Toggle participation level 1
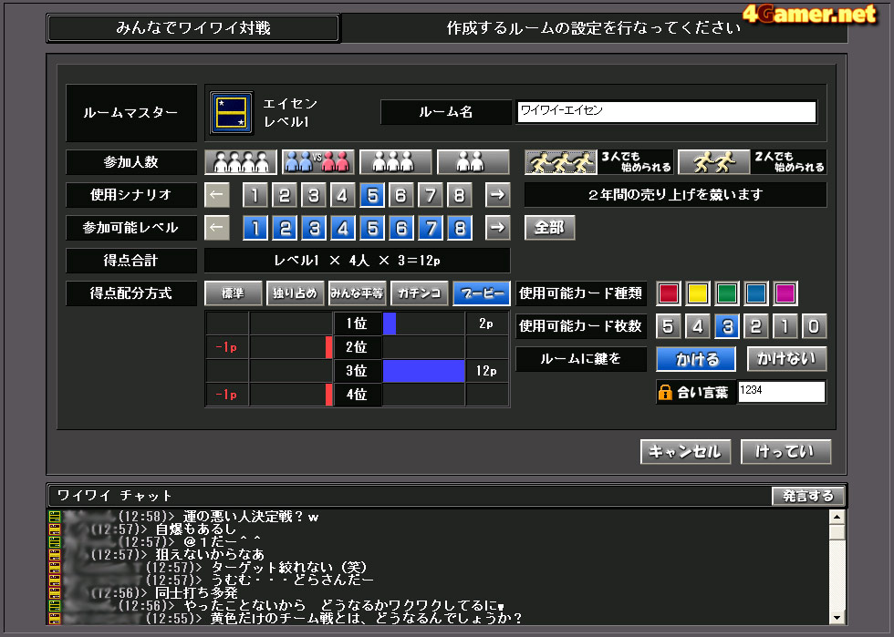This screenshot has height=637, width=894. coord(255,228)
